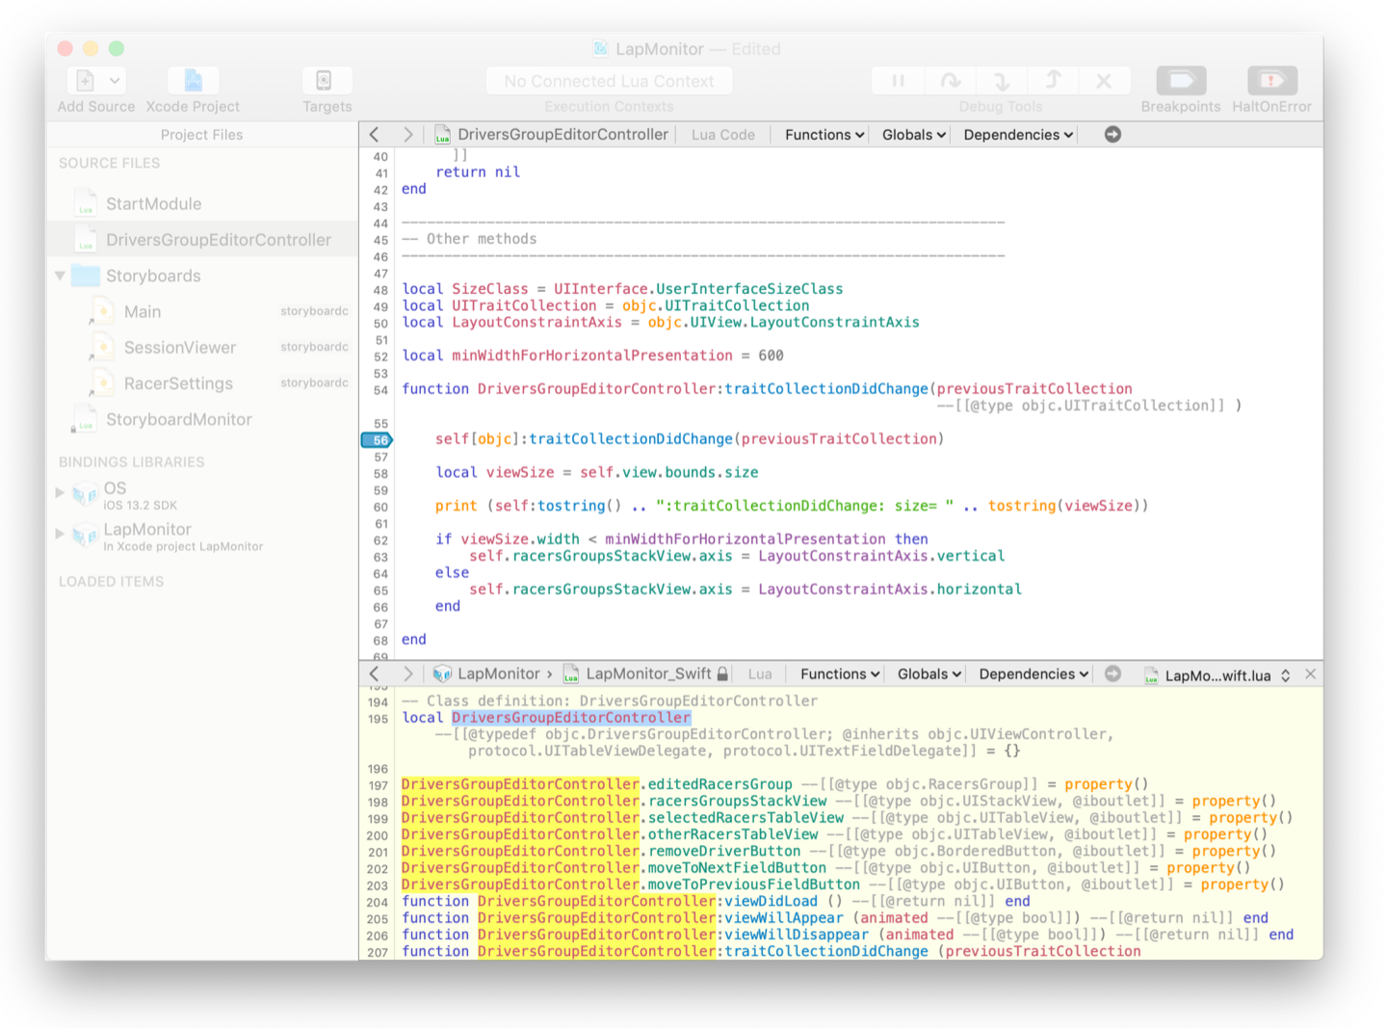
Task: Click the OS bindings library icon
Action: (86, 494)
